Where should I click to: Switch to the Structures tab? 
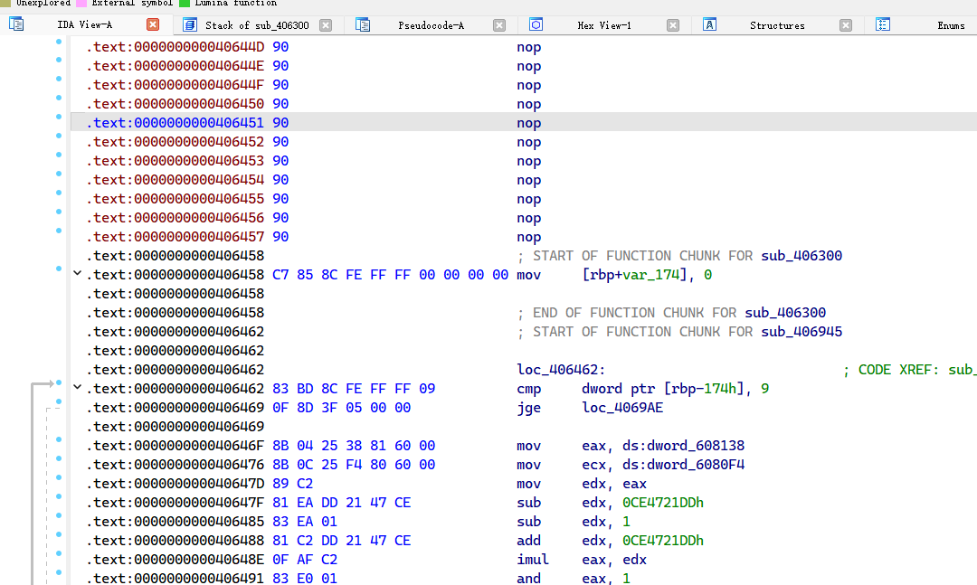click(x=776, y=25)
